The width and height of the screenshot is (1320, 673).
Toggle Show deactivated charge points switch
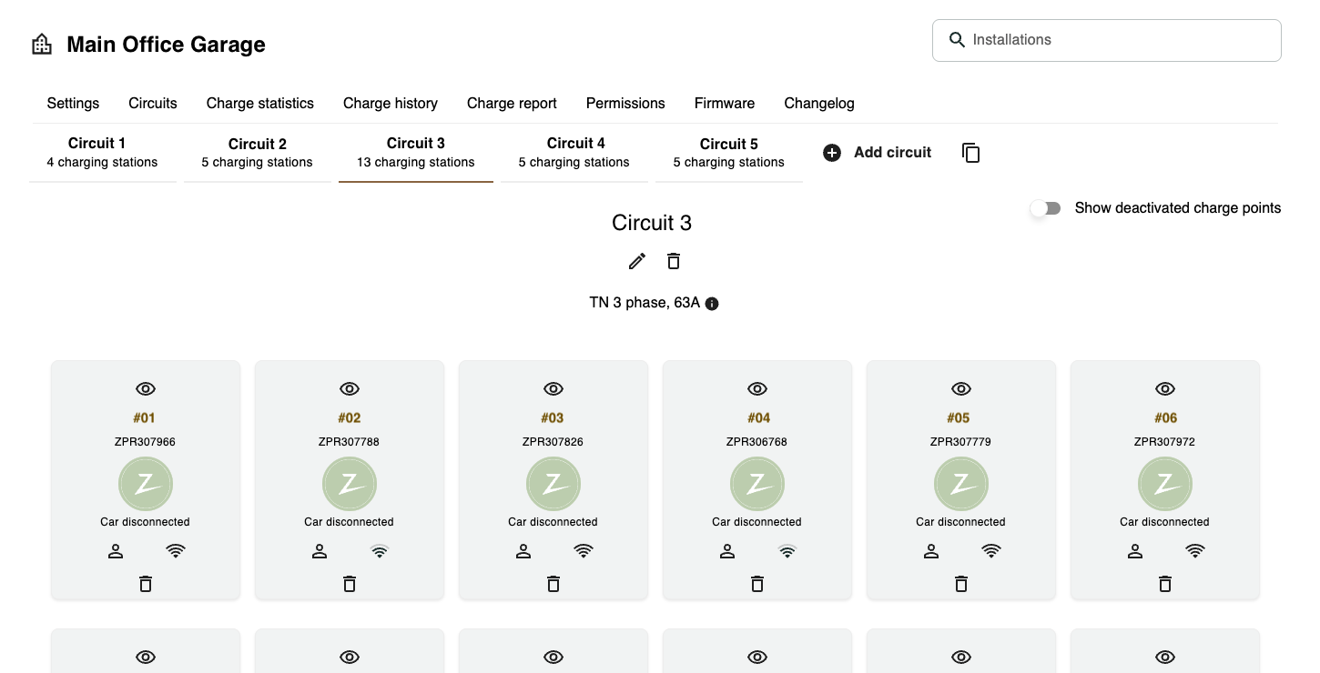pos(1045,208)
